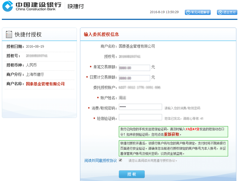This screenshot has height=181, width=239.
Task: Click the 输入委托授权信息 section heading
Action: 101,34
